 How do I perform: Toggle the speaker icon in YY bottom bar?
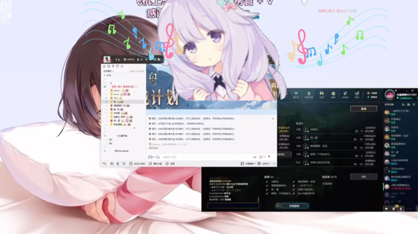(111, 163)
